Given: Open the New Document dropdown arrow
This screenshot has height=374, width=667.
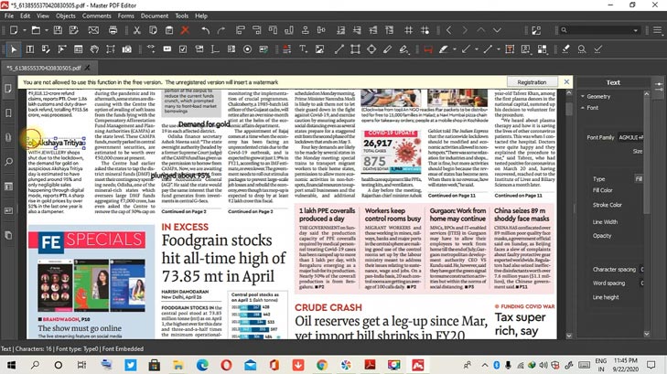Looking at the screenshot, I should (25, 30).
